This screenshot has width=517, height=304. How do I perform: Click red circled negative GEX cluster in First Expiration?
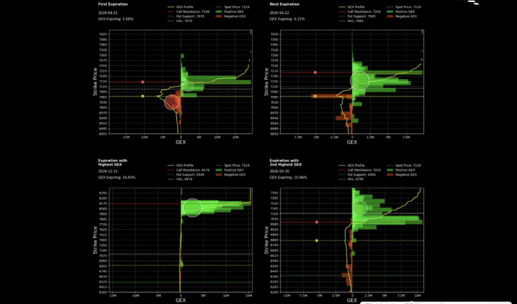(172, 102)
